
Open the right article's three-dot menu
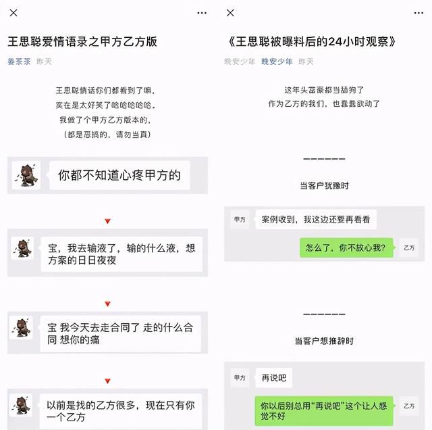click(x=418, y=13)
